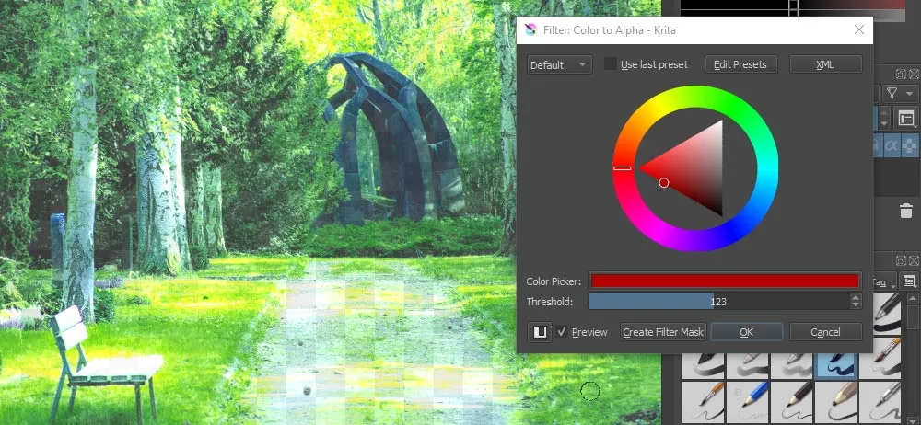Decrease Threshold with the down arrow

pyautogui.click(x=856, y=305)
